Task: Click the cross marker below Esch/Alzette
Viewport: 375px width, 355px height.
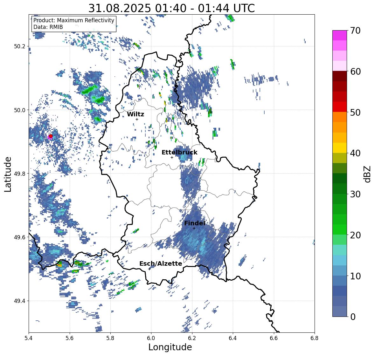Action: (149, 269)
